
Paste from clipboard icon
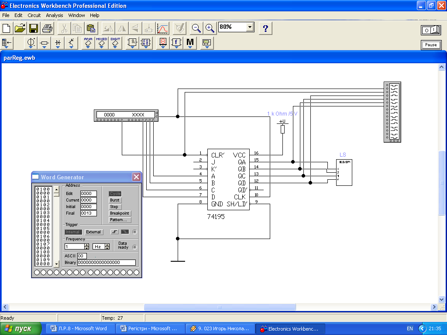[x=91, y=28]
